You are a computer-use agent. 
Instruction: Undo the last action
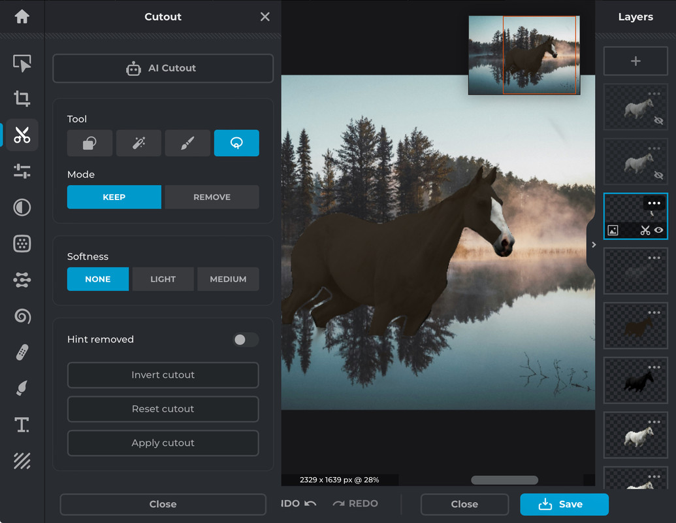coord(298,504)
